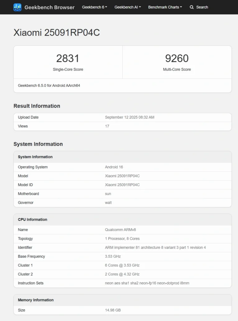Viewport: 238px width, 321px height.
Task: Click the Model row label
Action: (23, 176)
